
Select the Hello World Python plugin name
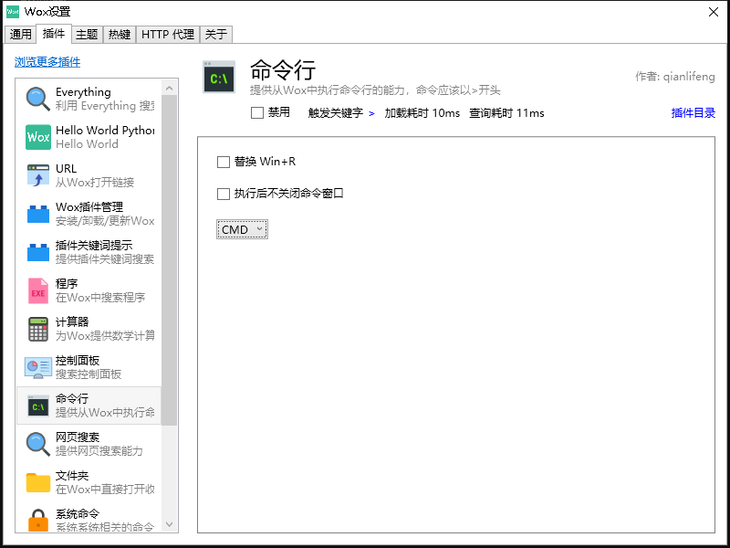pyautogui.click(x=105, y=130)
